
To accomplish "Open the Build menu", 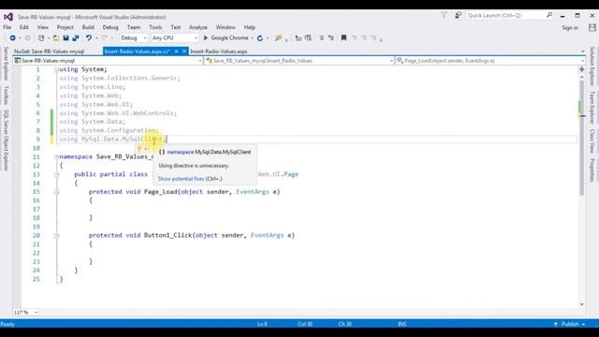I will click(x=88, y=27).
